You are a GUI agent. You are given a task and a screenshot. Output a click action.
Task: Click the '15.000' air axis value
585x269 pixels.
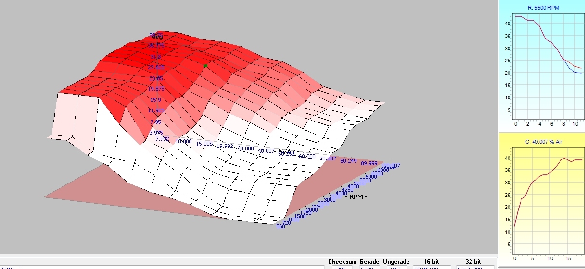[x=204, y=144]
